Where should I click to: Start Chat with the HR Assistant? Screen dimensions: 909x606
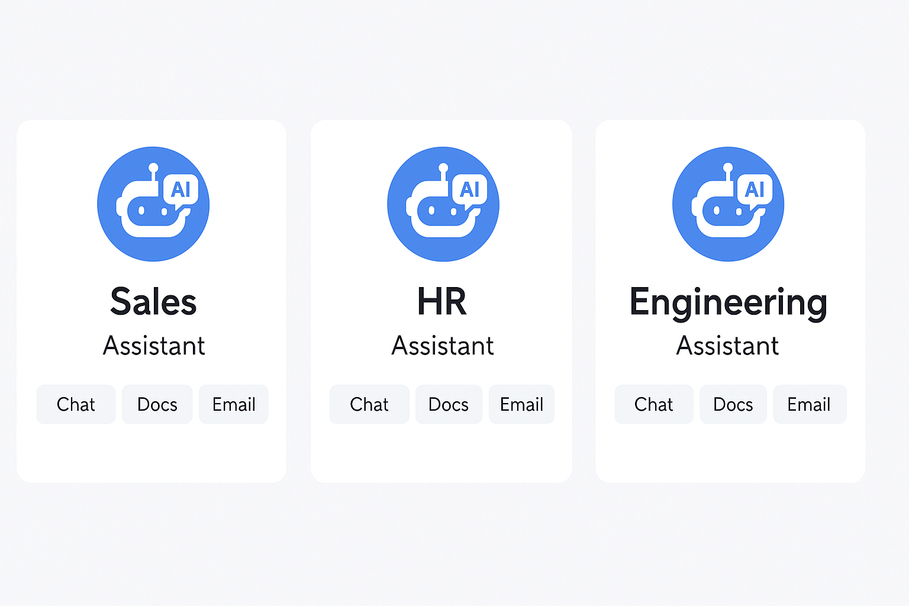coord(369,404)
